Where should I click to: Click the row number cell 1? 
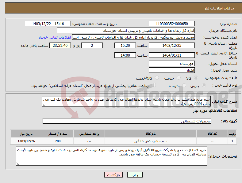[x=232, y=141]
